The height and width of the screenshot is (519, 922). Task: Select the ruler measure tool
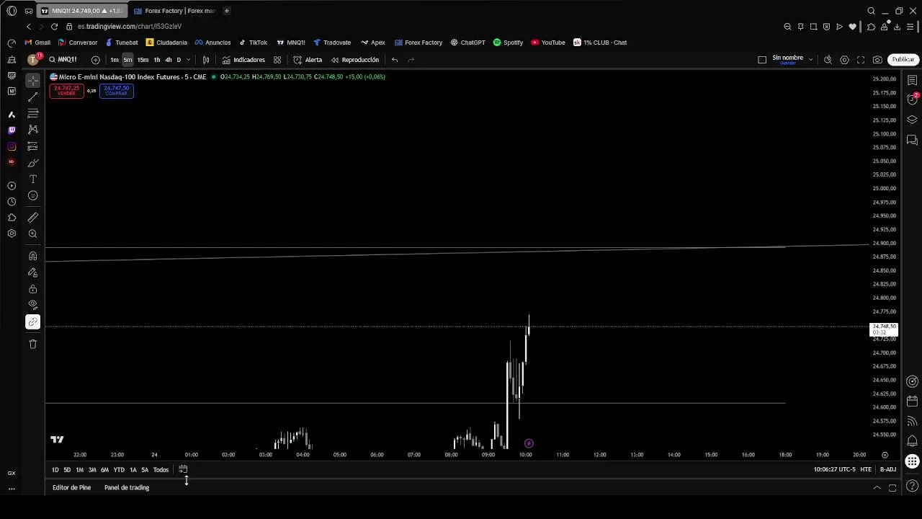[x=32, y=217]
